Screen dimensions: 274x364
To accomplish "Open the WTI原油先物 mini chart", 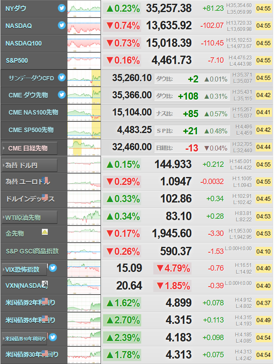I will pyautogui.click(x=84, y=217).
